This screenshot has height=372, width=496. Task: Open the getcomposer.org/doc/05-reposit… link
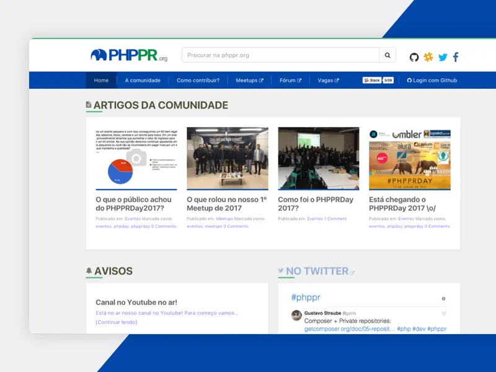pyautogui.click(x=350, y=329)
